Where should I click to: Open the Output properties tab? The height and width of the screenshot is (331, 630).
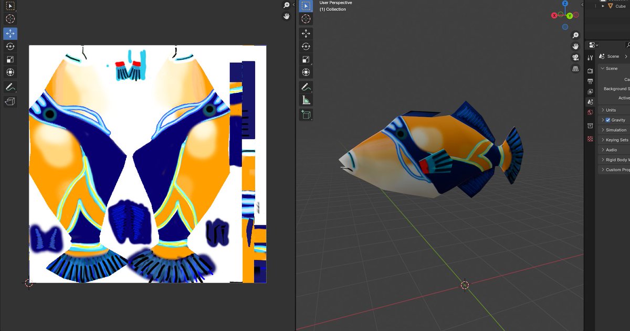pyautogui.click(x=590, y=81)
